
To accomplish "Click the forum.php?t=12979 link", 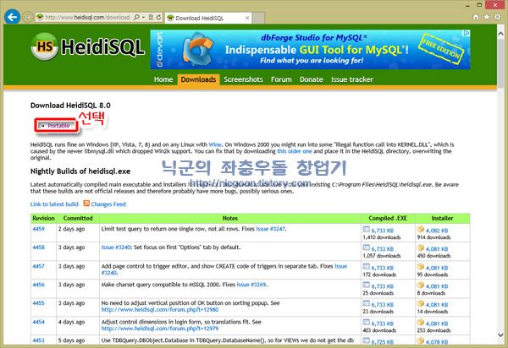I will [160, 329].
